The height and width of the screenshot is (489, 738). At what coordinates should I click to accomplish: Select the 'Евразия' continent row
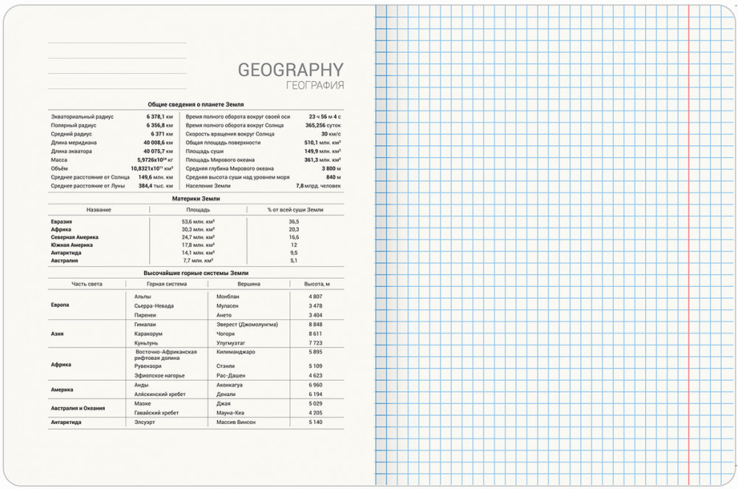[61, 221]
